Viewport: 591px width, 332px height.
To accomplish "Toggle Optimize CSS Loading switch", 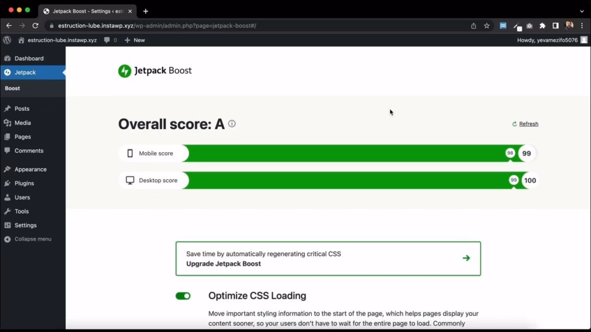I will 183,296.
